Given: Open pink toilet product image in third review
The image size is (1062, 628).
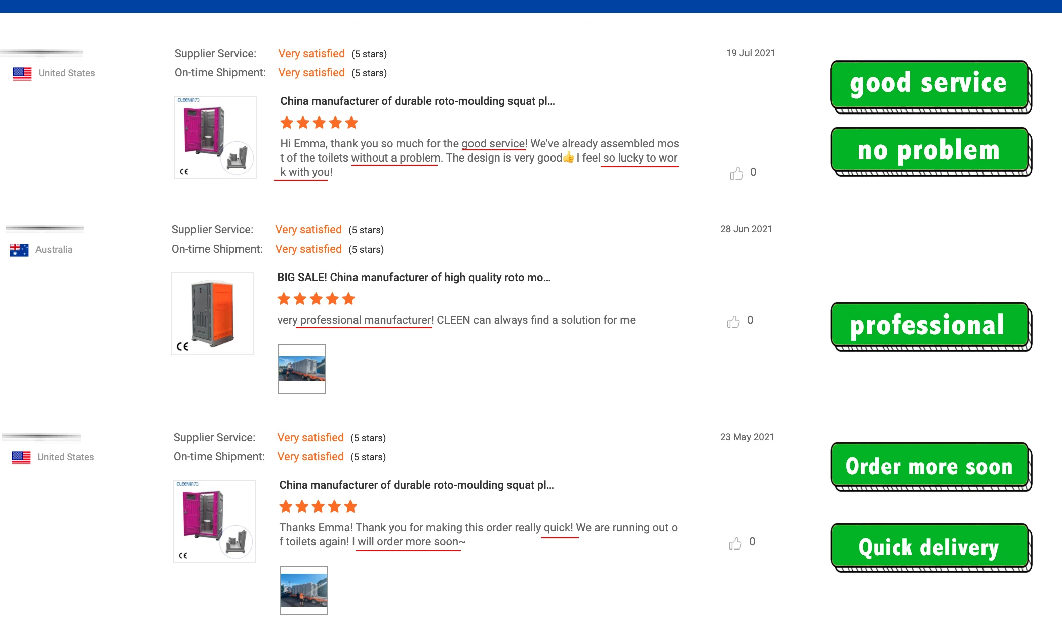Looking at the screenshot, I should (x=215, y=521).
